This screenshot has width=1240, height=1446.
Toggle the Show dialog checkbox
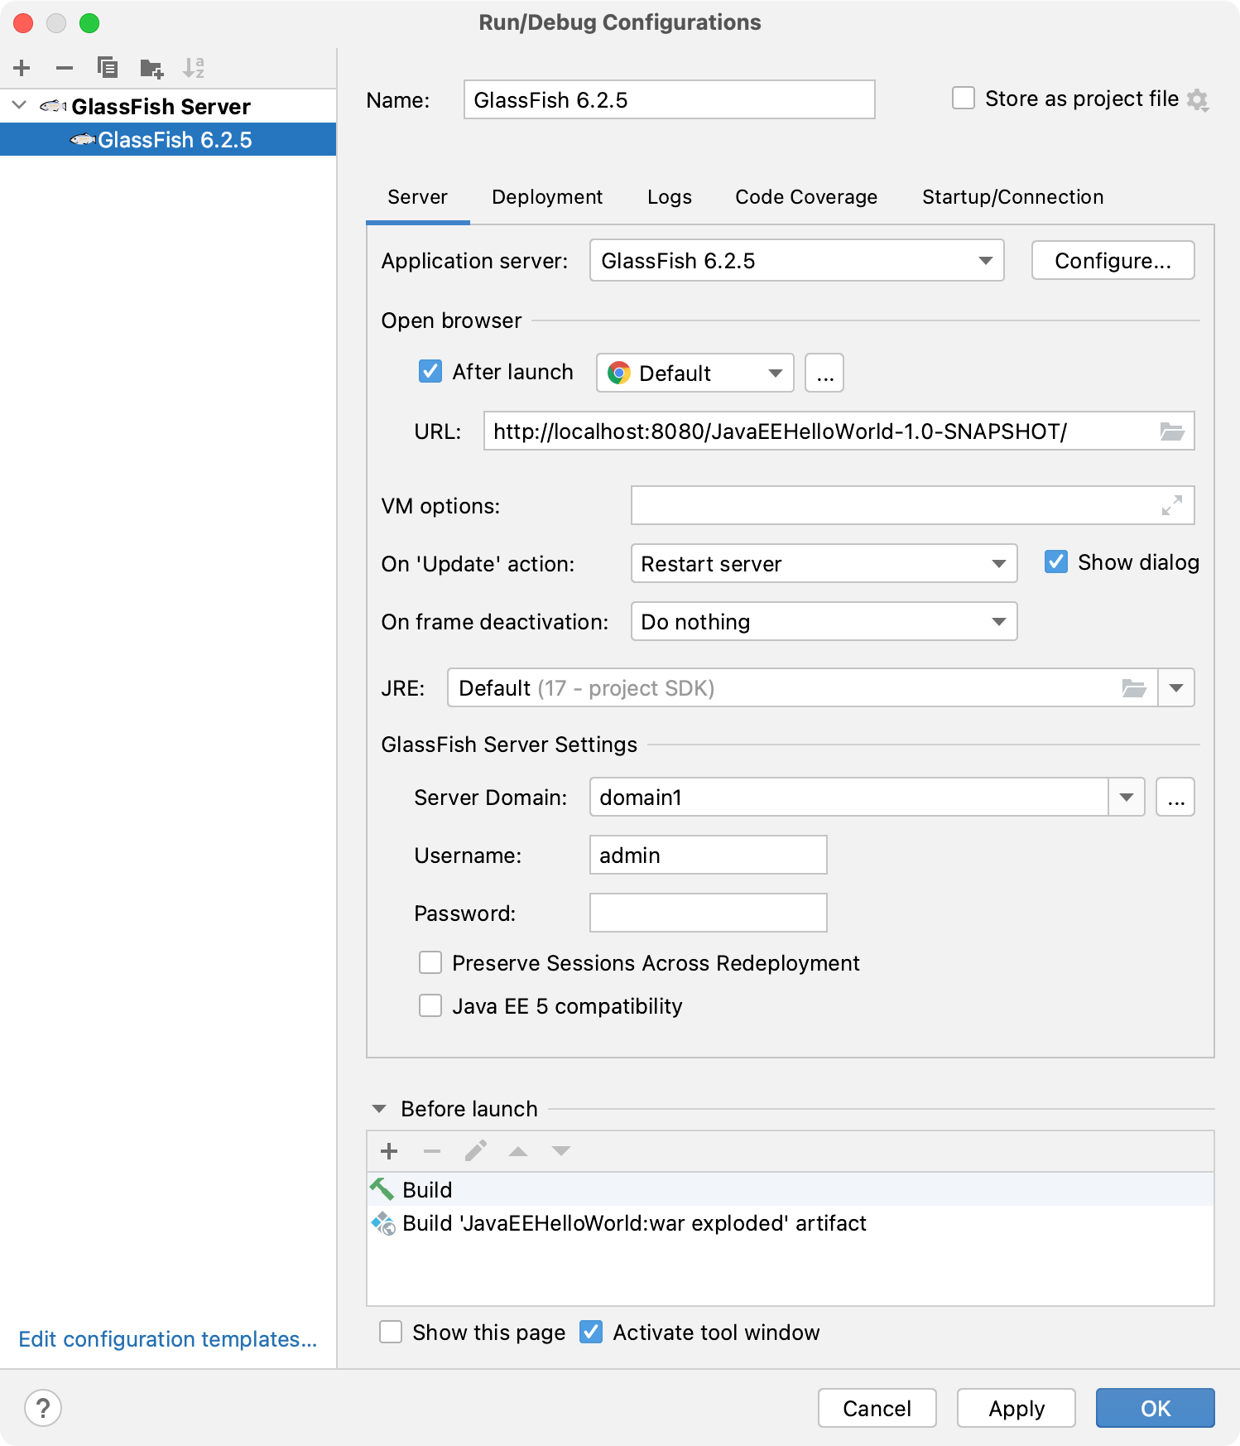pos(1056,562)
